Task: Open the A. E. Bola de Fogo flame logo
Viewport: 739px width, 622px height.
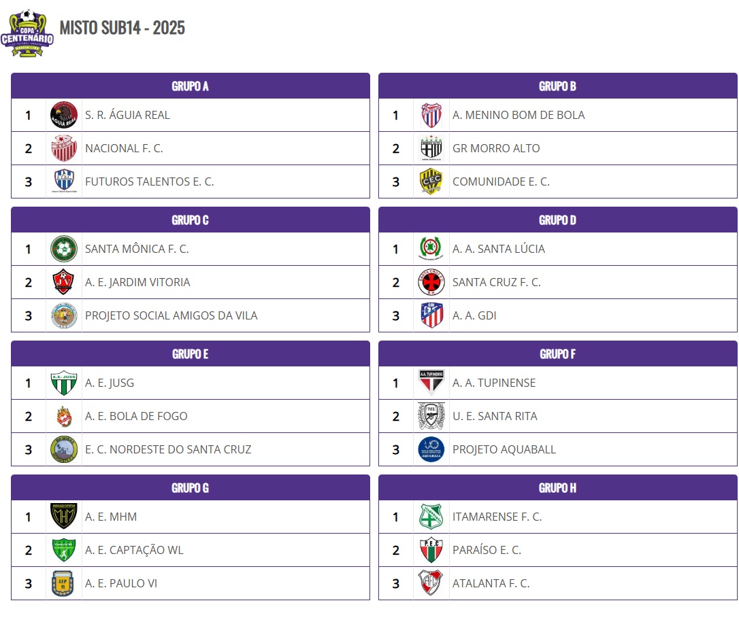Action: click(64, 416)
